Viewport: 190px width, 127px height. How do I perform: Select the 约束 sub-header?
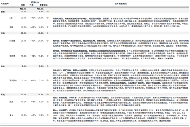click(x=31, y=5)
